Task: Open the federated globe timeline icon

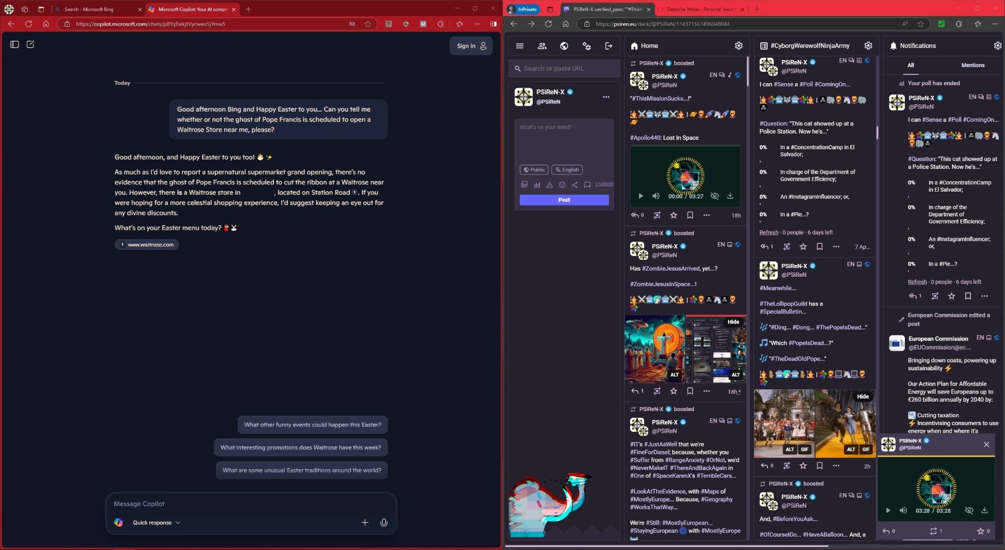Action: point(564,46)
